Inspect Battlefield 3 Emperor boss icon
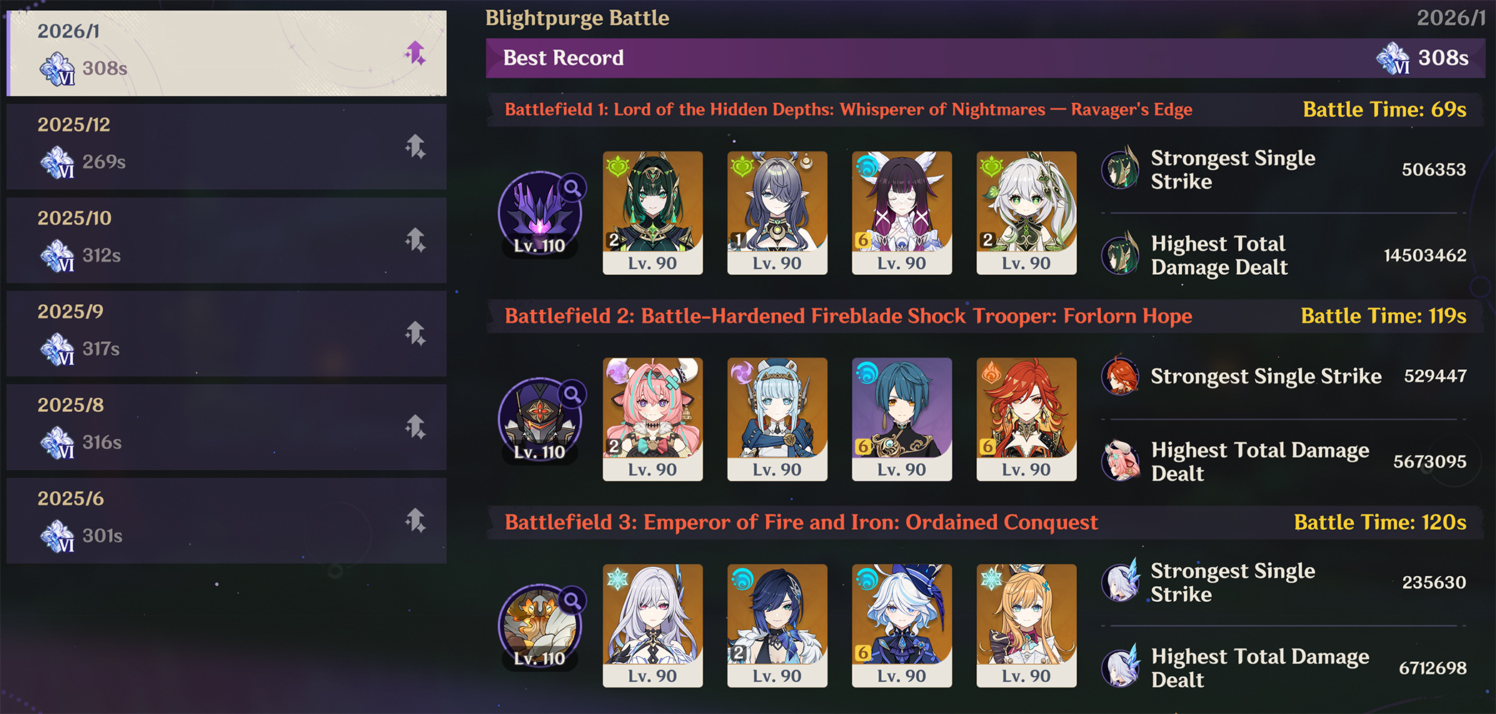The image size is (1496, 714). [x=540, y=628]
